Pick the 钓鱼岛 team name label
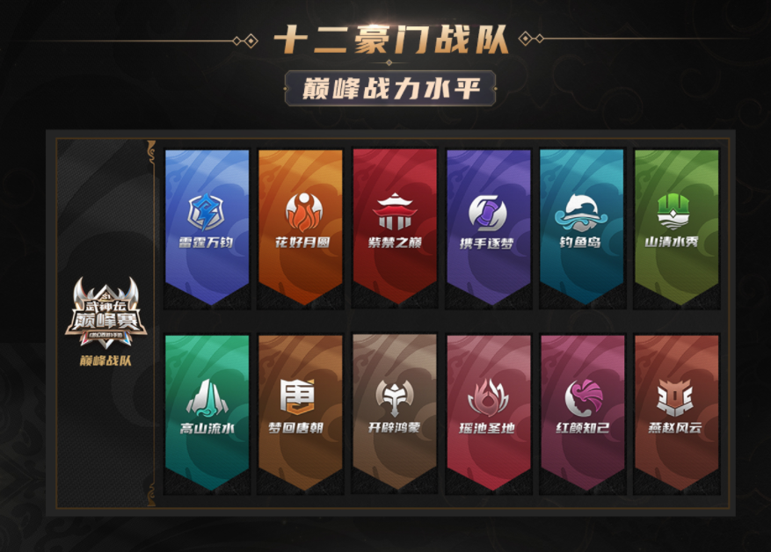771x552 pixels. tap(580, 243)
